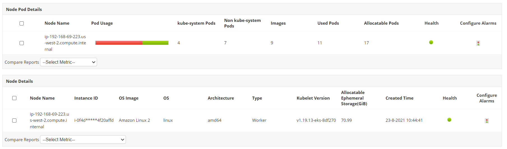Sort by Allocatable Pods column header
Image resolution: width=507 pixels, height=149 pixels.
pyautogui.click(x=381, y=23)
